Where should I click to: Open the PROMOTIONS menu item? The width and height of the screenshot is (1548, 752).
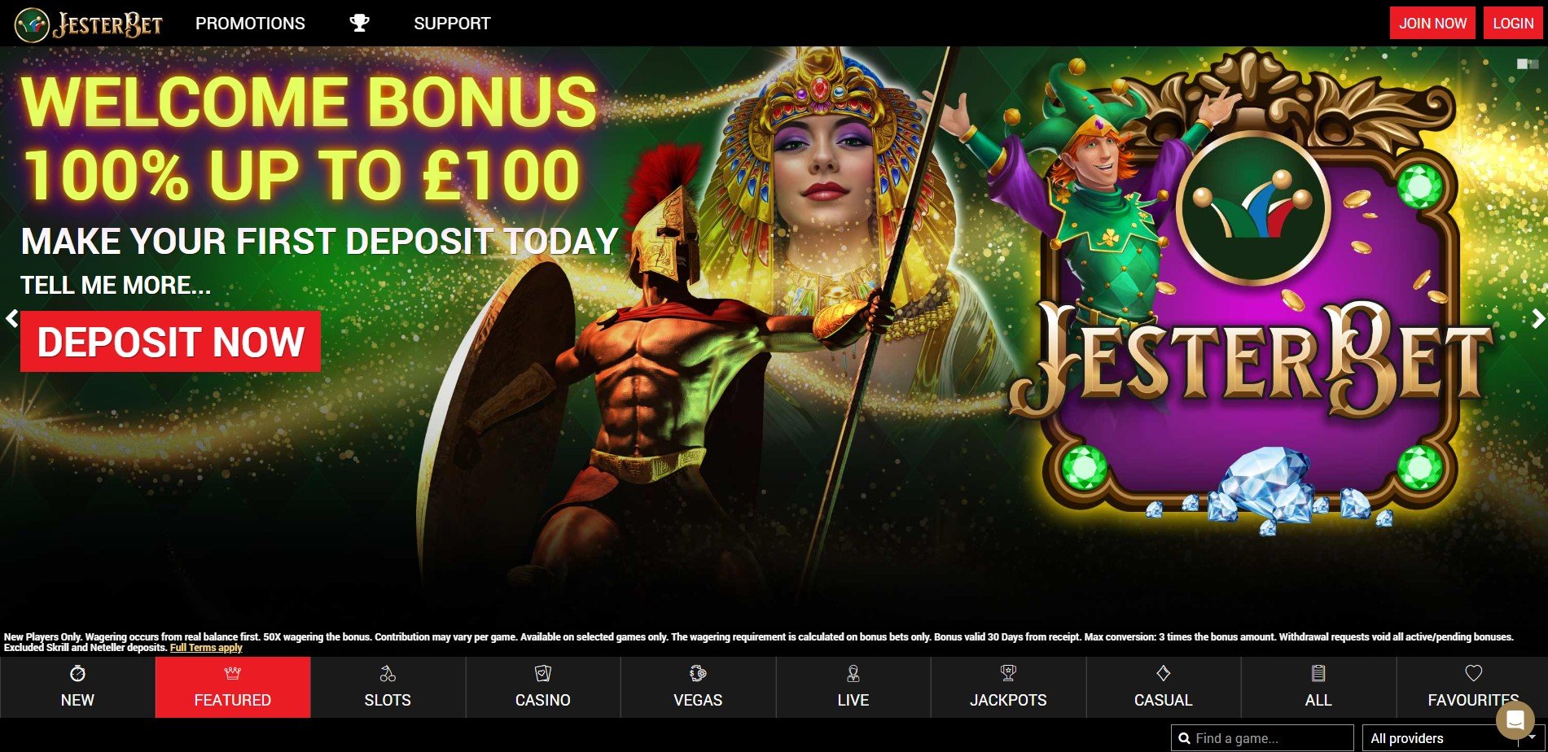[x=250, y=24]
